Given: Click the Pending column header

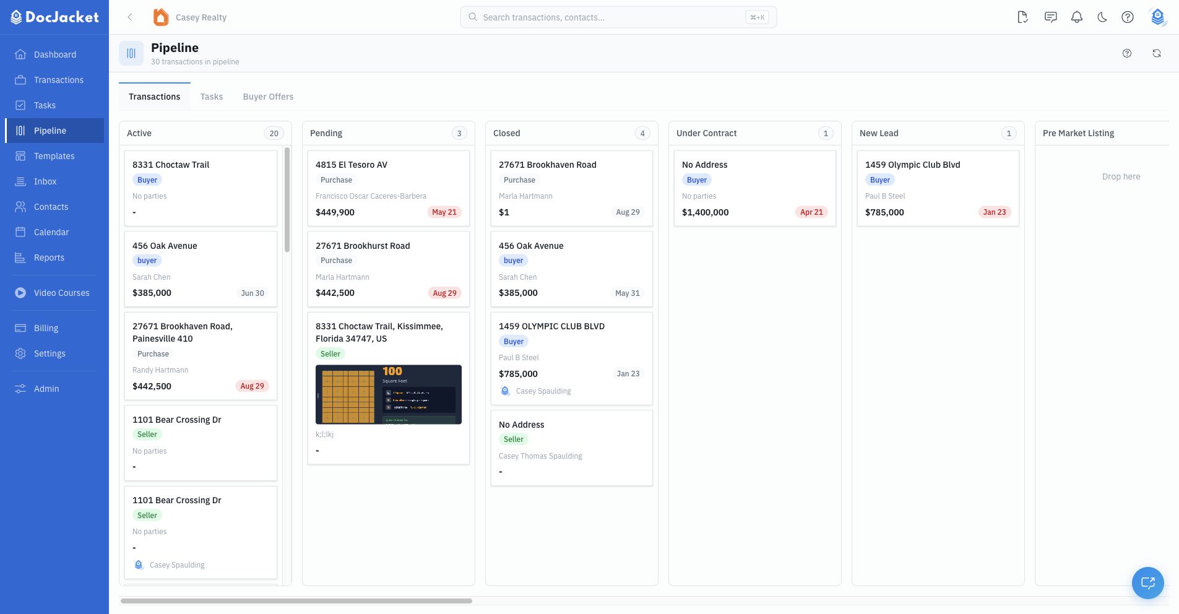Looking at the screenshot, I should click(389, 133).
